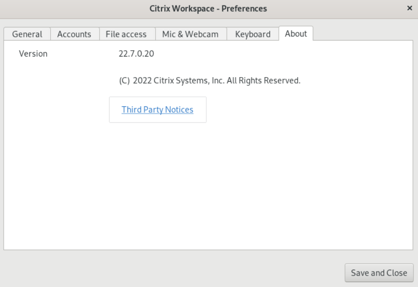This screenshot has height=287, width=418.
Task: Open the Third Party Notices link
Action: (157, 110)
